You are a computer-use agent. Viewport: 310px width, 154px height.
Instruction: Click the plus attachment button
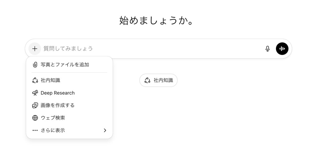35,49
